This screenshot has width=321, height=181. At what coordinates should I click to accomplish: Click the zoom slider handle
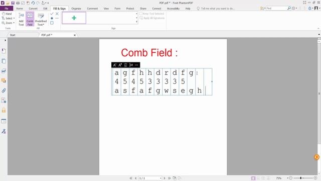[301, 178]
